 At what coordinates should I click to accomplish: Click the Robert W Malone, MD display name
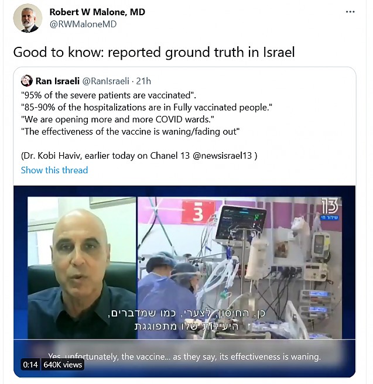pos(97,12)
